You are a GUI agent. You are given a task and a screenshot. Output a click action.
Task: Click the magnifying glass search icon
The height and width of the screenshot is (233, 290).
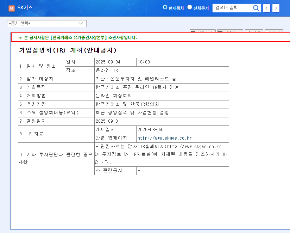[256, 8]
